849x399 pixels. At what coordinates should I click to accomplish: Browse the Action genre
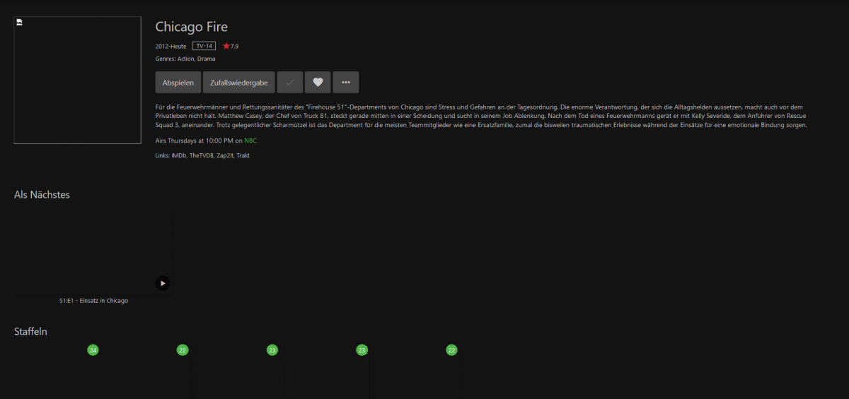pos(185,59)
